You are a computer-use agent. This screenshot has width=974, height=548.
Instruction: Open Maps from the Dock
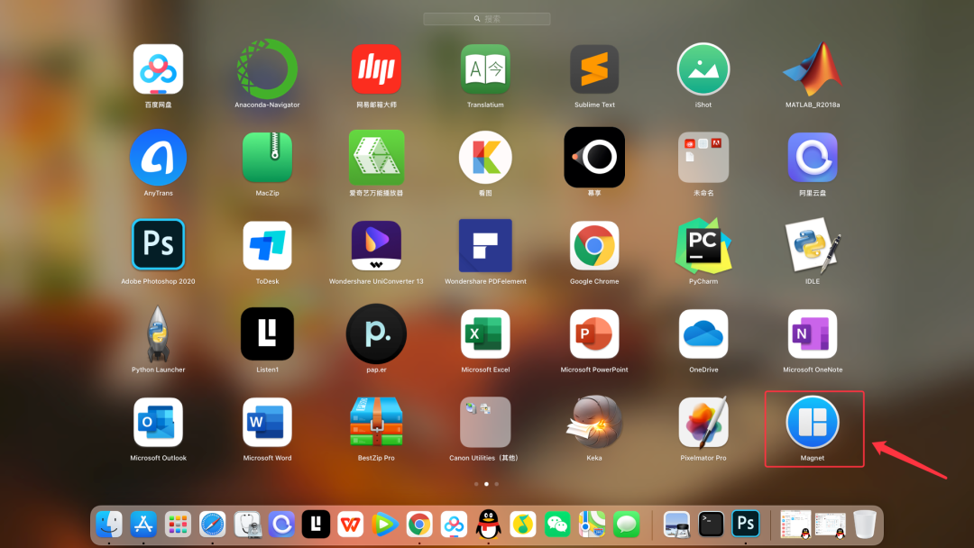[592, 525]
